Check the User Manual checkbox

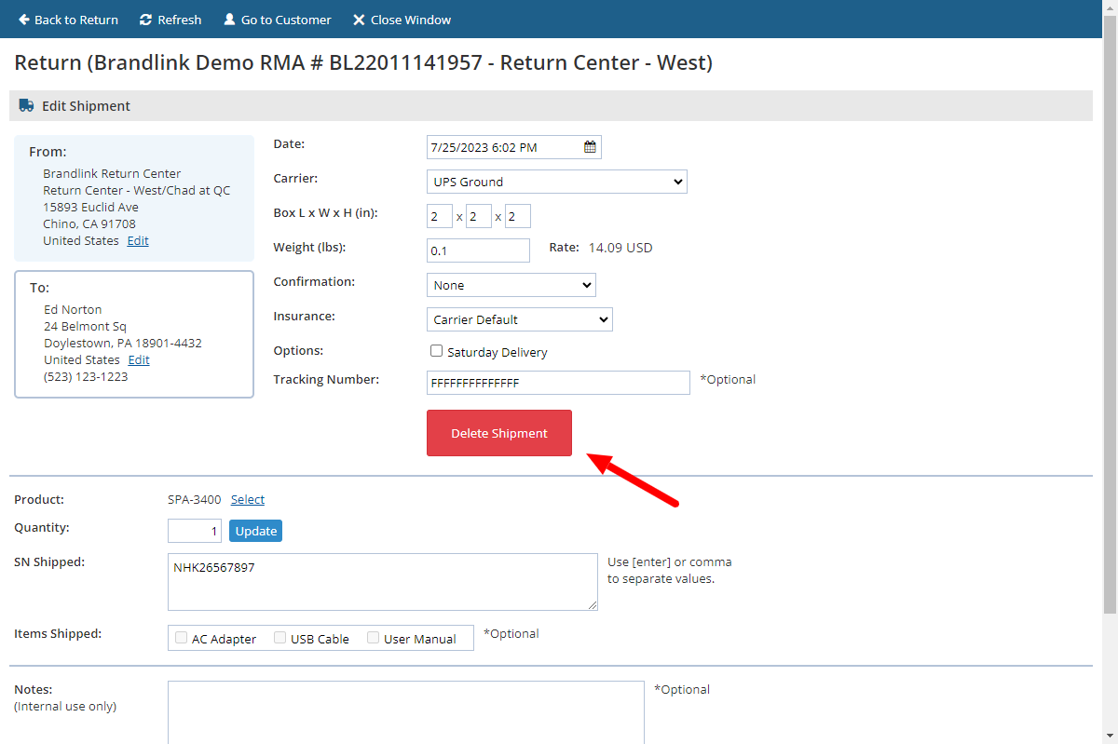click(373, 637)
